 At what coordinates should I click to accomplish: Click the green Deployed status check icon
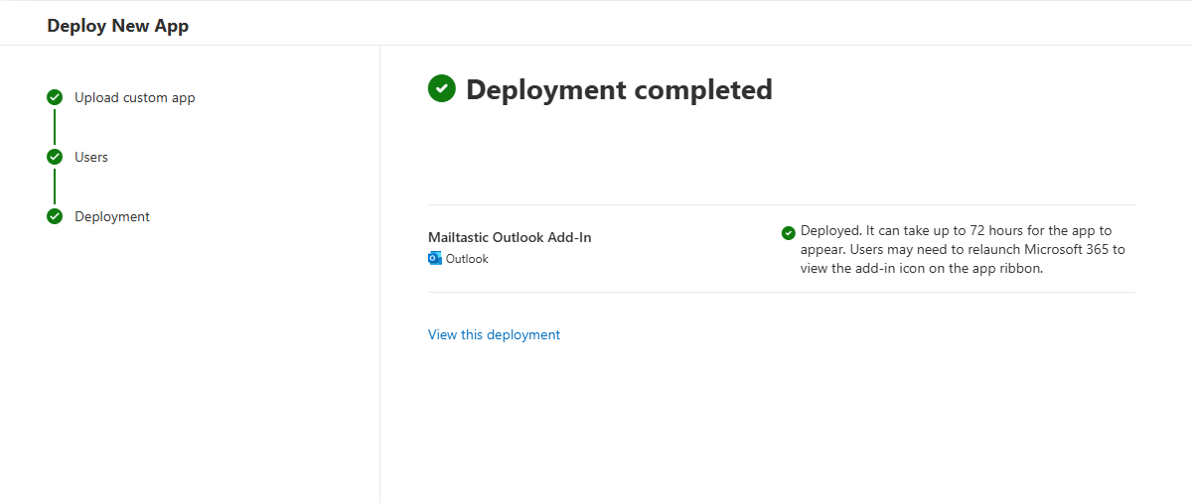tap(789, 232)
